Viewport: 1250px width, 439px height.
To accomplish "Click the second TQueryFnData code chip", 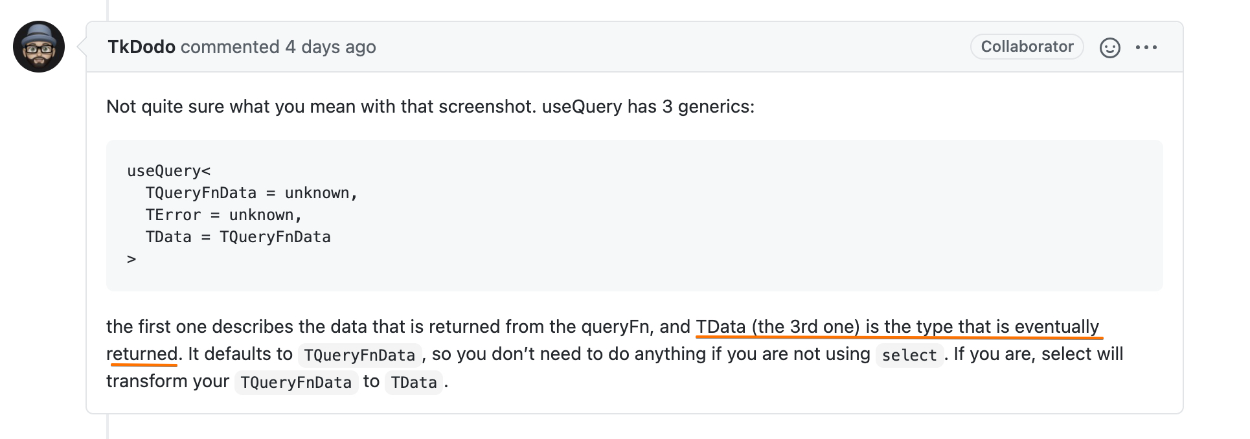I will 297,382.
